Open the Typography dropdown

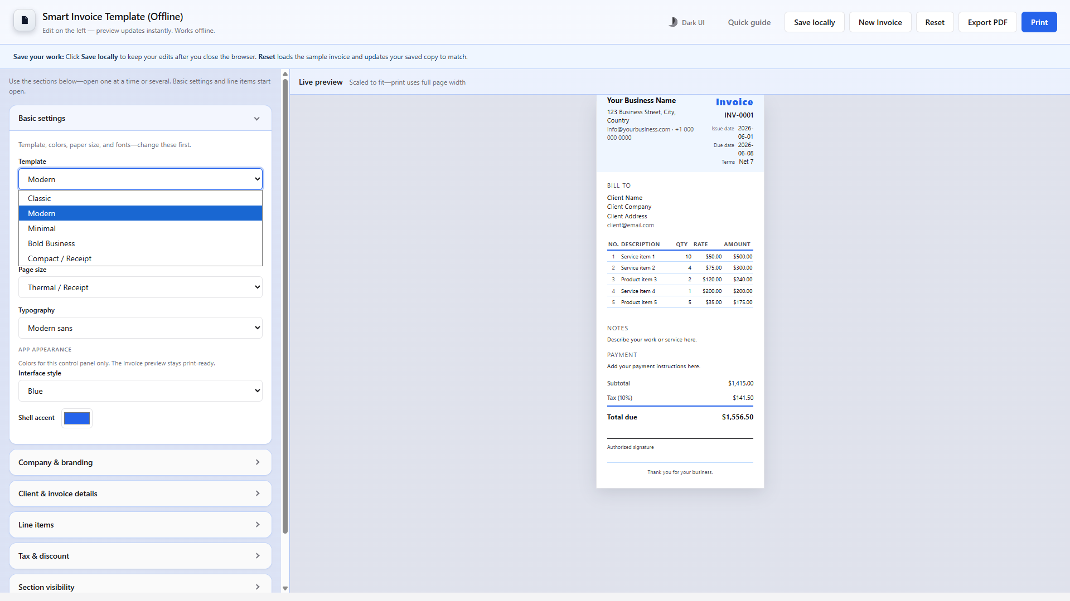coord(140,328)
